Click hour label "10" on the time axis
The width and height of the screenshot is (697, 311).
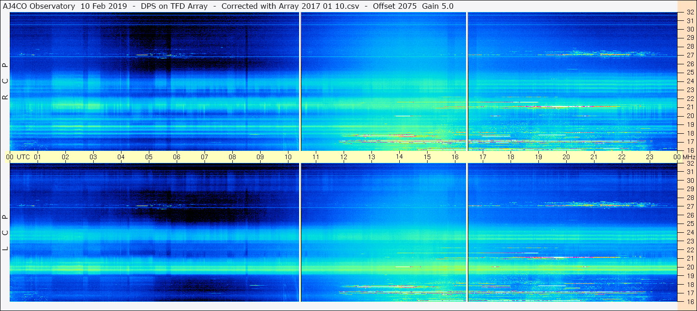point(288,157)
